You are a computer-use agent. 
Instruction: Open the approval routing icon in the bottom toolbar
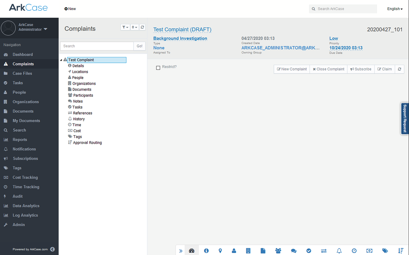pyautogui.click(x=401, y=251)
